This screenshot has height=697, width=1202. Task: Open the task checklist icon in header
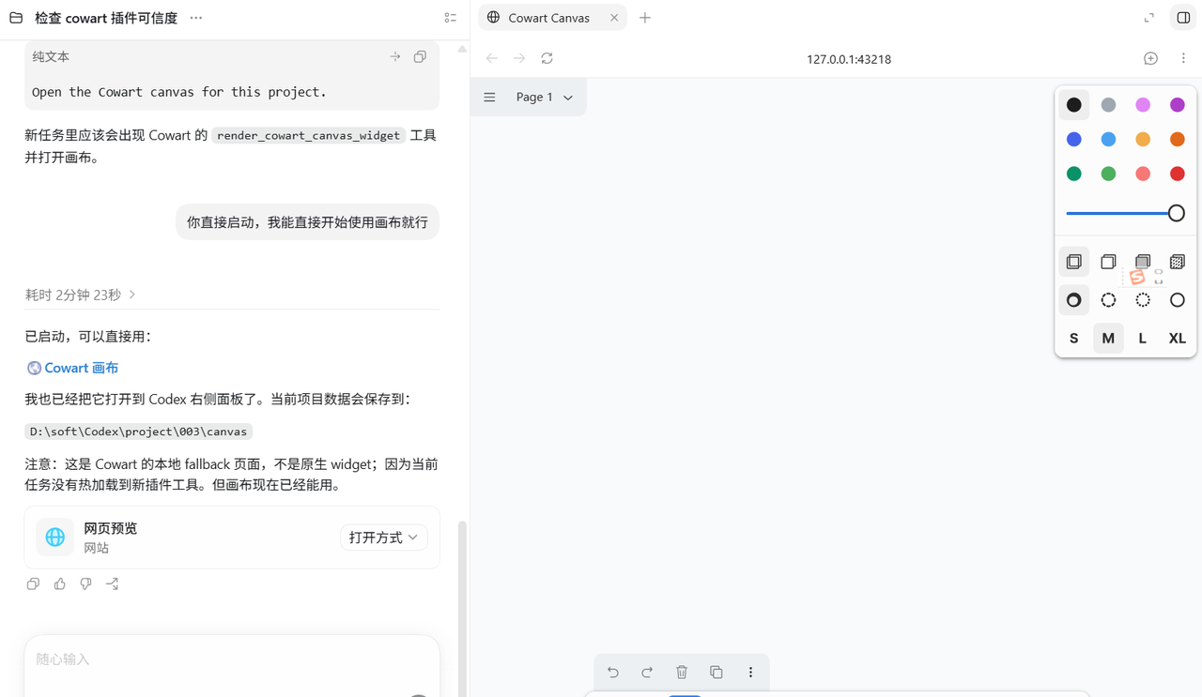tap(451, 18)
